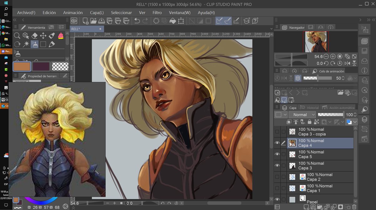Select the Zoom magnifier tool
Image resolution: width=376 pixels, height=210 pixels.
tap(17, 36)
